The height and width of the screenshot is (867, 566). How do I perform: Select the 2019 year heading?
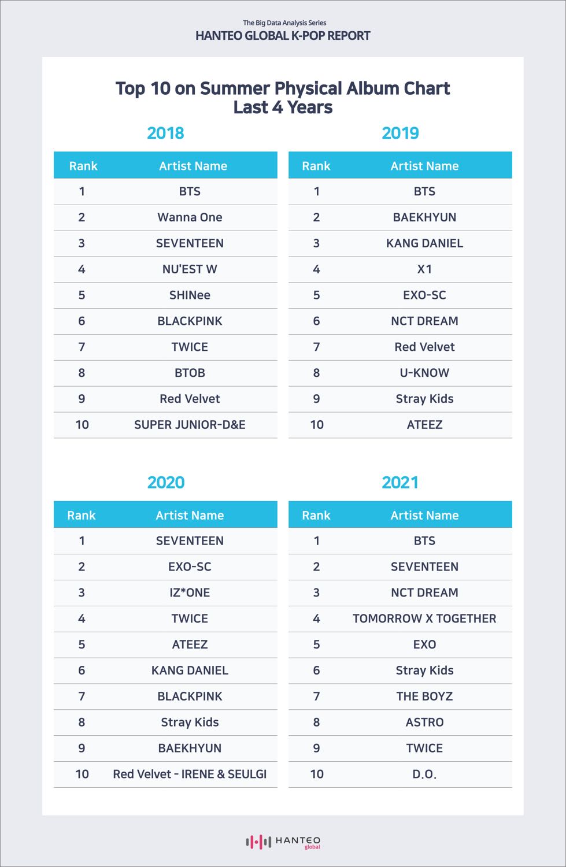click(x=400, y=133)
